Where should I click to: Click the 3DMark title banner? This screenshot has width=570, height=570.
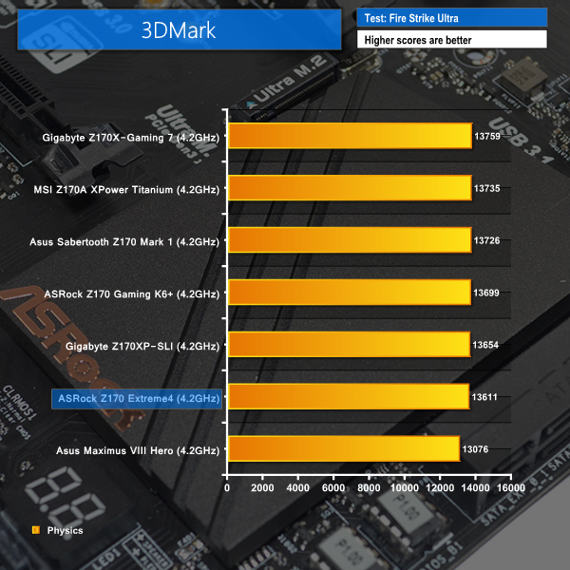tap(180, 29)
